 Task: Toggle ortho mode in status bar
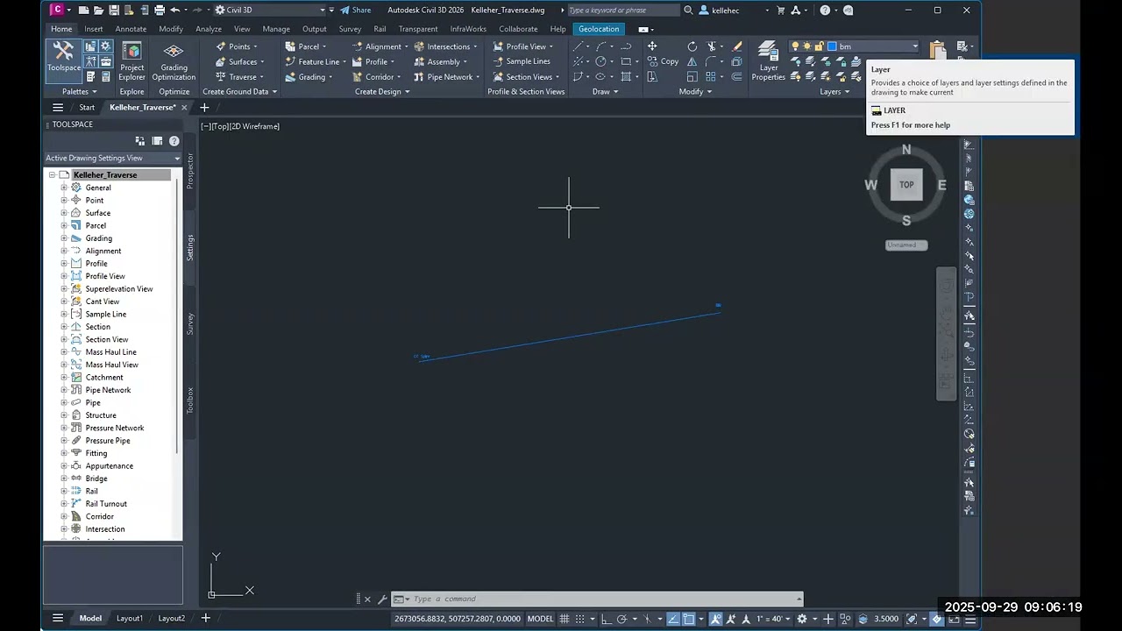(606, 619)
